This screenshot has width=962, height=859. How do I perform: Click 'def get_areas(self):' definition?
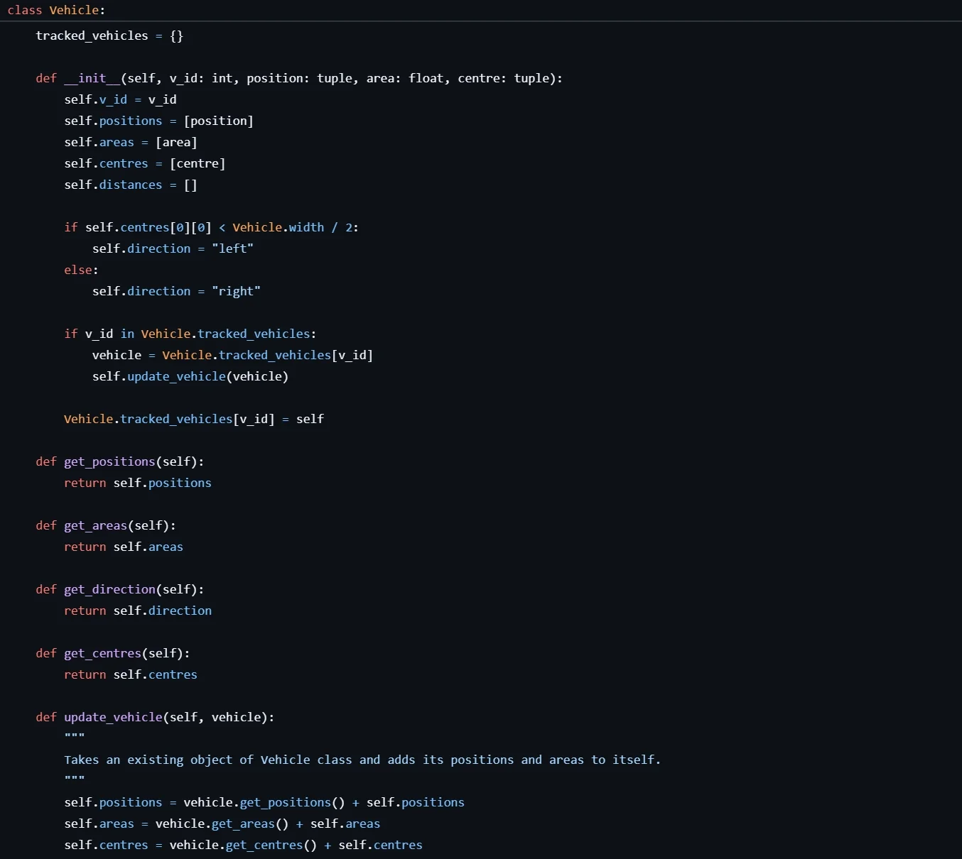(106, 525)
